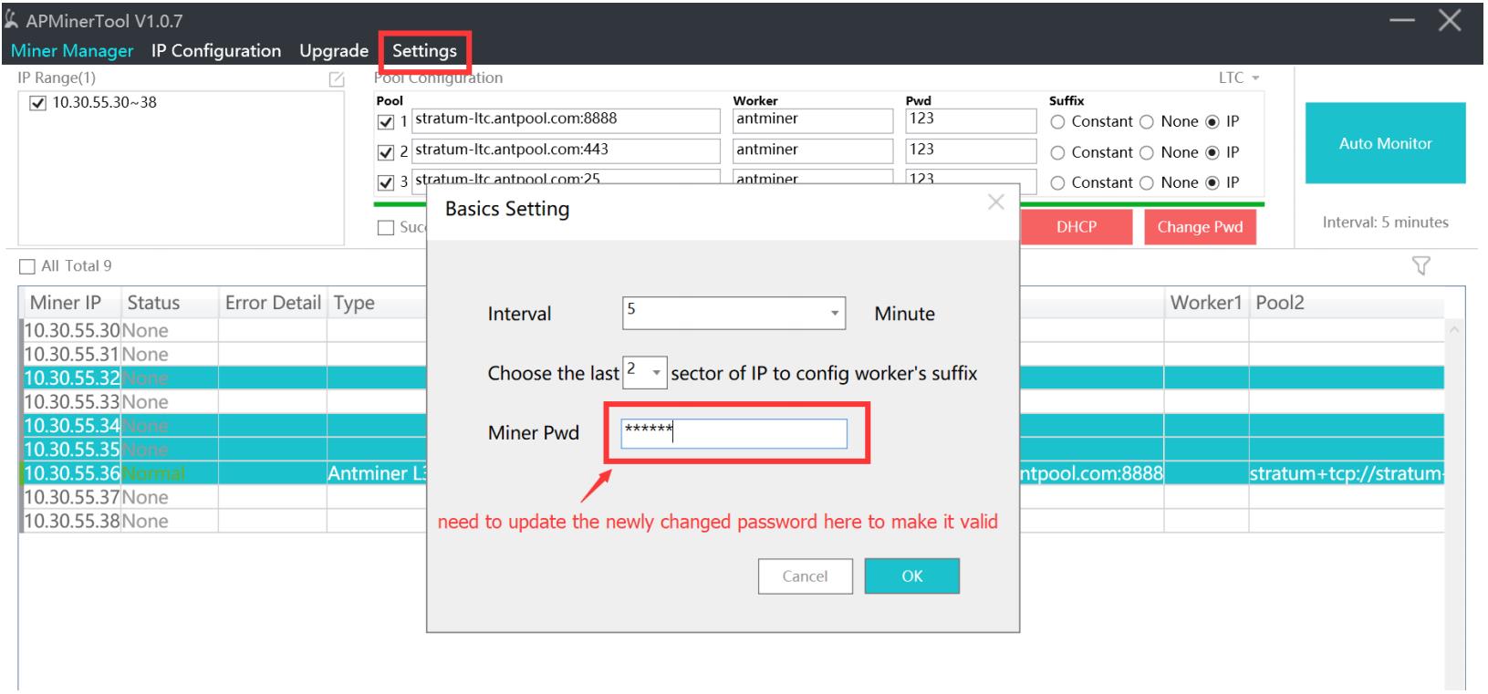Toggle Pool 2 checkbox
This screenshot has width=1488, height=694.
pyautogui.click(x=385, y=152)
